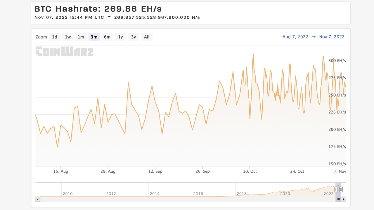The width and height of the screenshot is (374, 210).
Task: Click the navigator scrollbar track near 2016
Action: 198,199
